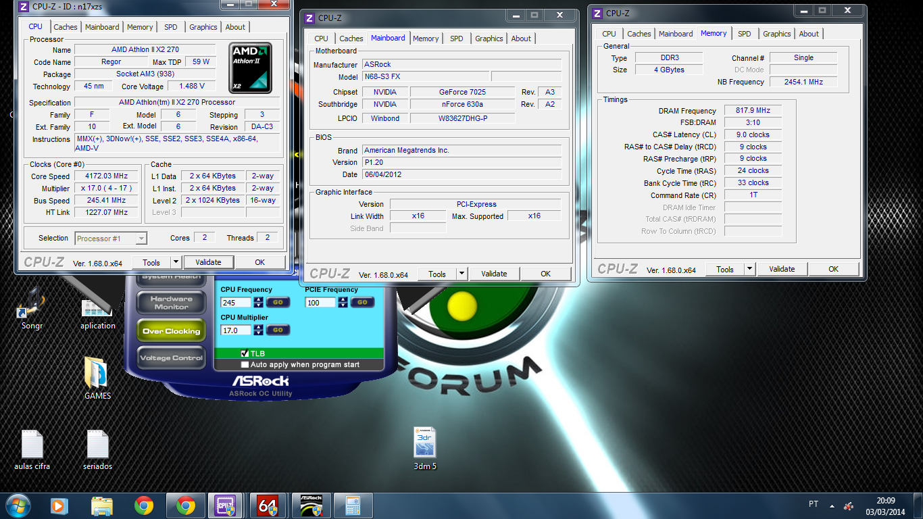Click the ASRock OC Utility taskbar icon
Screen dimensions: 923x519
(310, 505)
